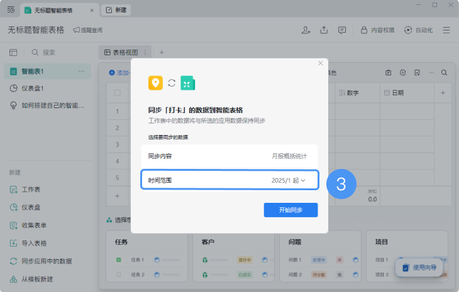The width and height of the screenshot is (459, 292).
Task: Click the share export icon
Action: [x=324, y=30]
